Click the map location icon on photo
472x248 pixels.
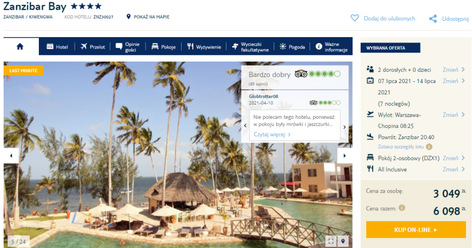(343, 241)
